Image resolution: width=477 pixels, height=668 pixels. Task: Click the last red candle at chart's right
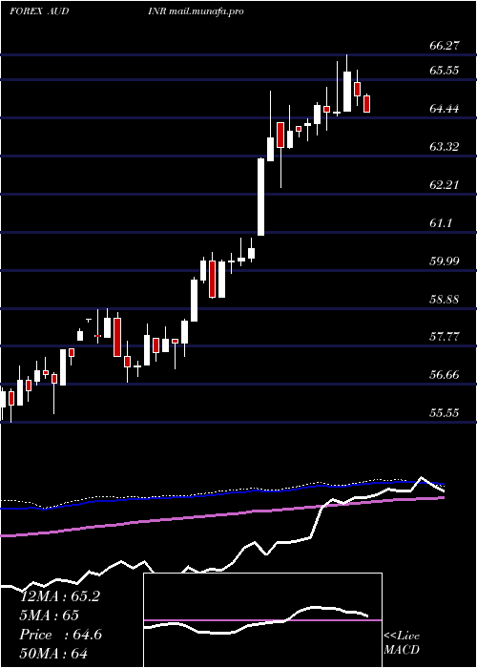point(366,103)
